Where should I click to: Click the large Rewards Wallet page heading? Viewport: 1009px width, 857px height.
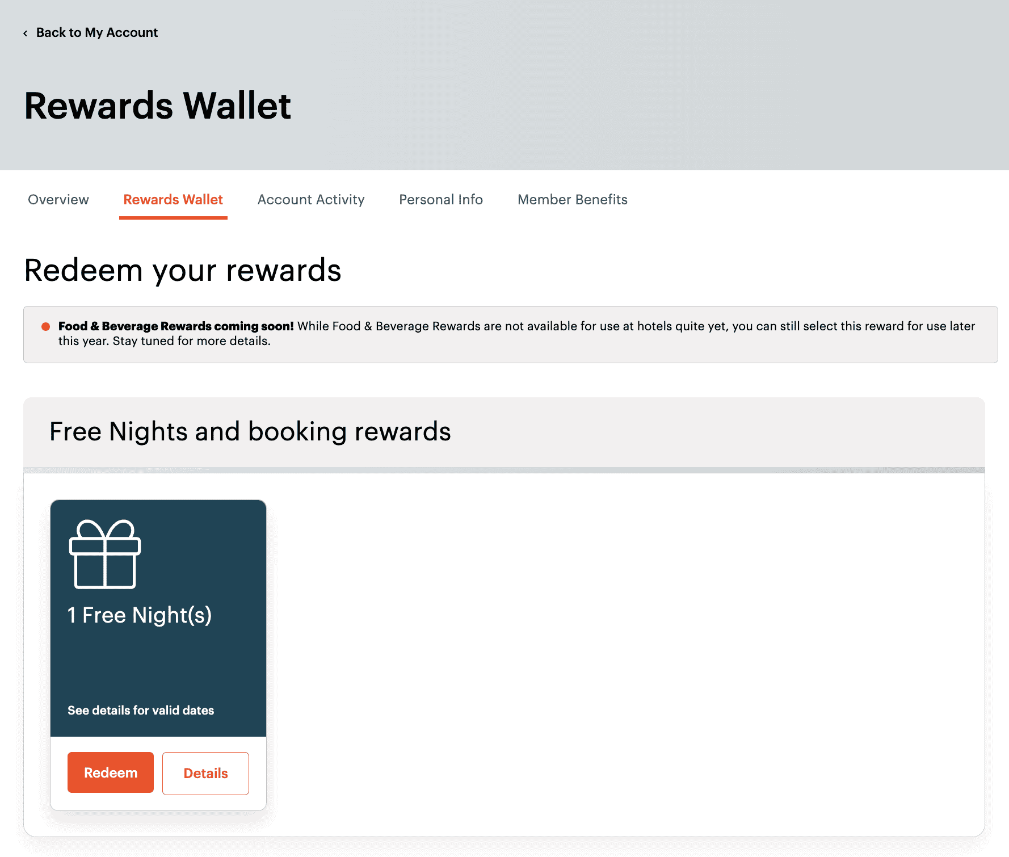pyautogui.click(x=158, y=106)
